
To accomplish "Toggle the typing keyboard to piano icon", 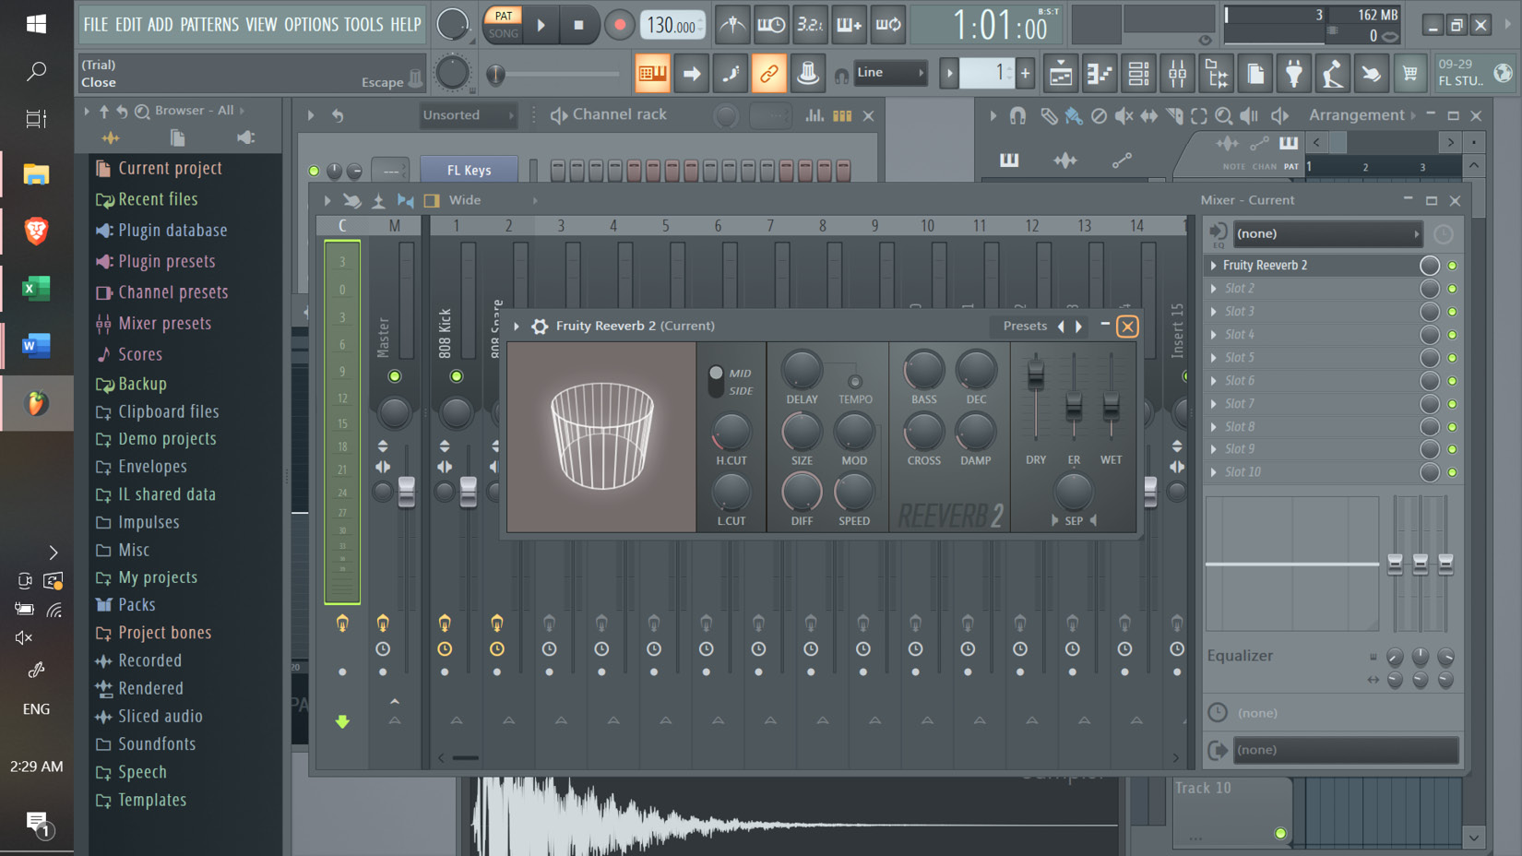I will [652, 74].
